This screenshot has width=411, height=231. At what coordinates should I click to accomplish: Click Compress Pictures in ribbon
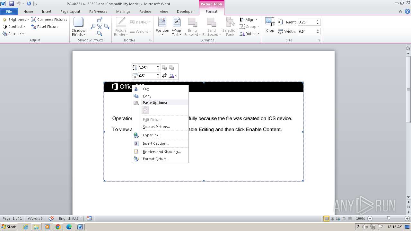pos(49,20)
